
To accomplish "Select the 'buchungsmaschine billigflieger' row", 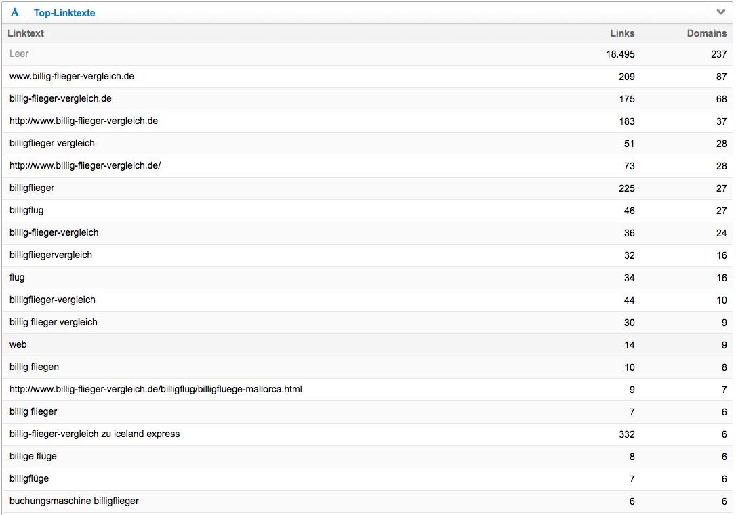I will tap(74, 501).
